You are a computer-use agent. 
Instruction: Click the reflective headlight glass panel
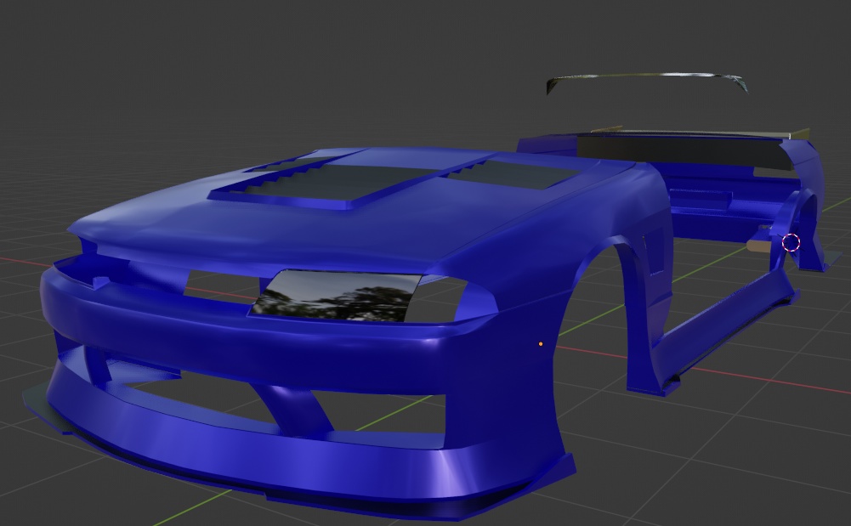336,297
